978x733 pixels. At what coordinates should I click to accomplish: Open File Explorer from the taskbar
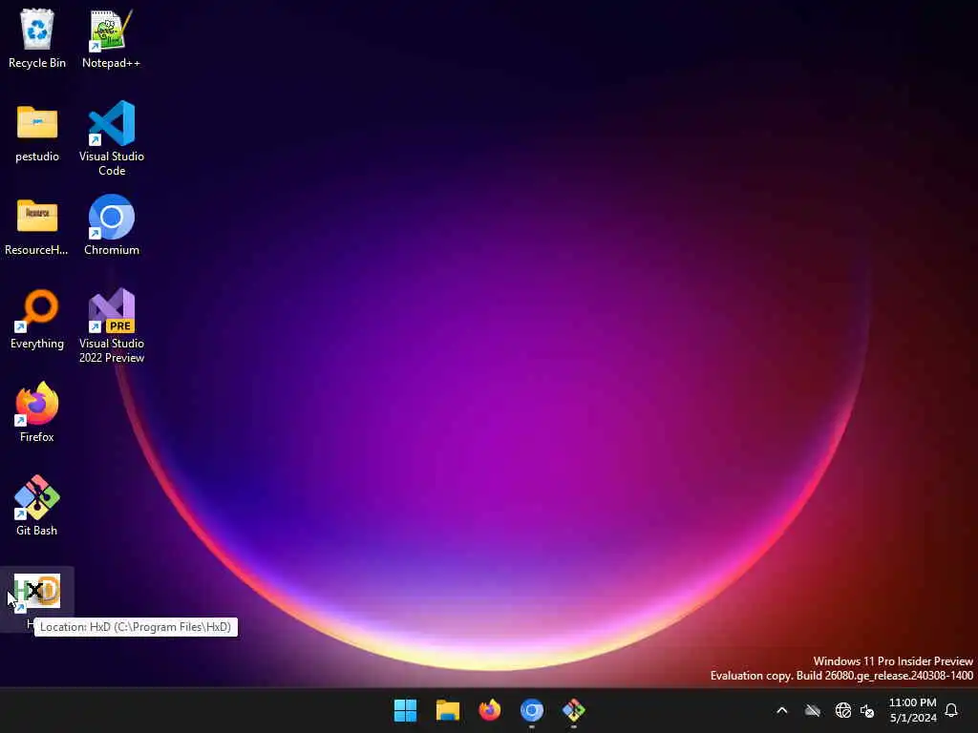(448, 710)
